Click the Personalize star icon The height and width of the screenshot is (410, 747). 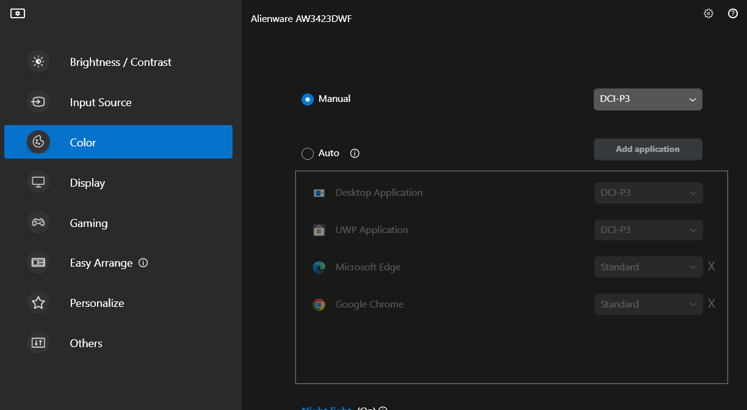38,303
